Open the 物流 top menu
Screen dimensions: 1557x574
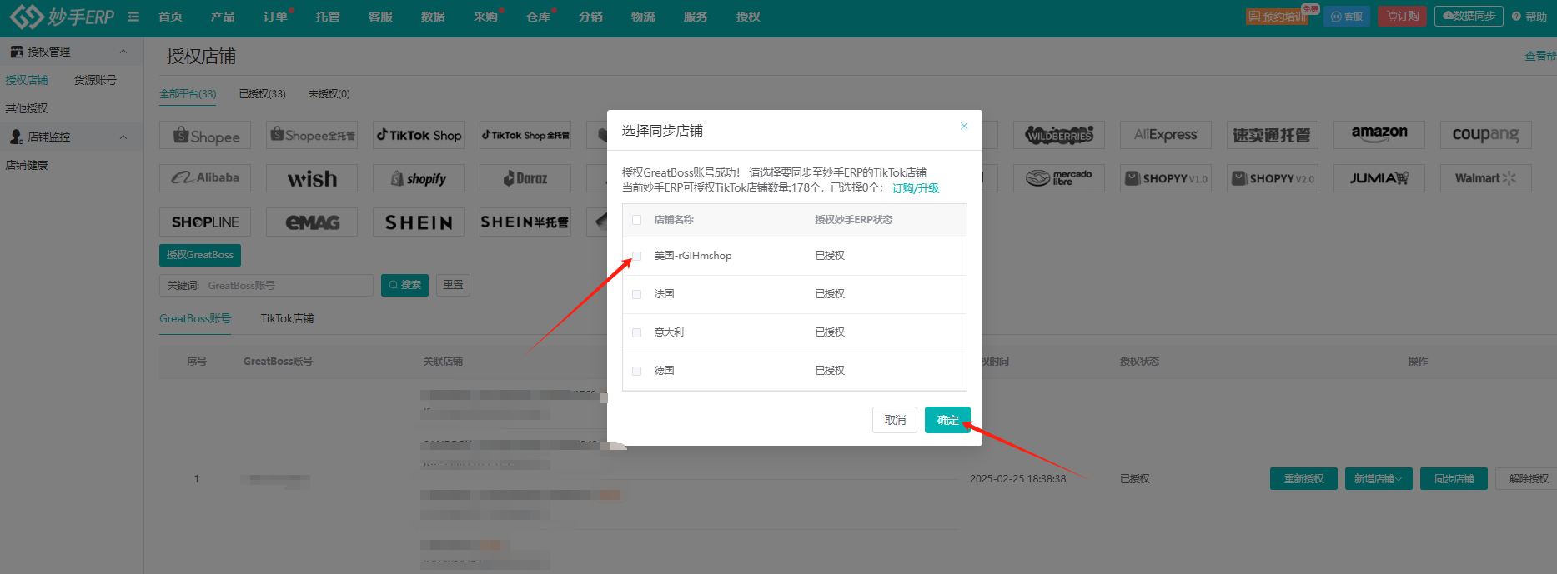pyautogui.click(x=643, y=17)
